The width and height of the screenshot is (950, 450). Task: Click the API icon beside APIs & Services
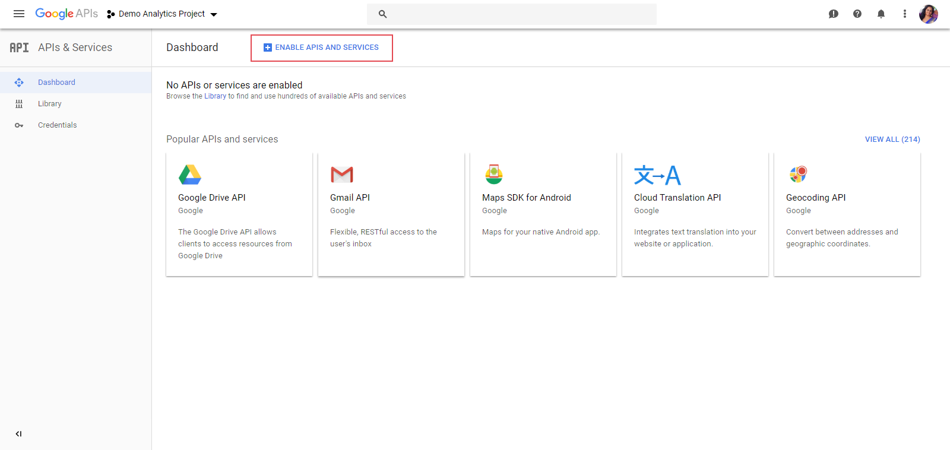coord(19,47)
